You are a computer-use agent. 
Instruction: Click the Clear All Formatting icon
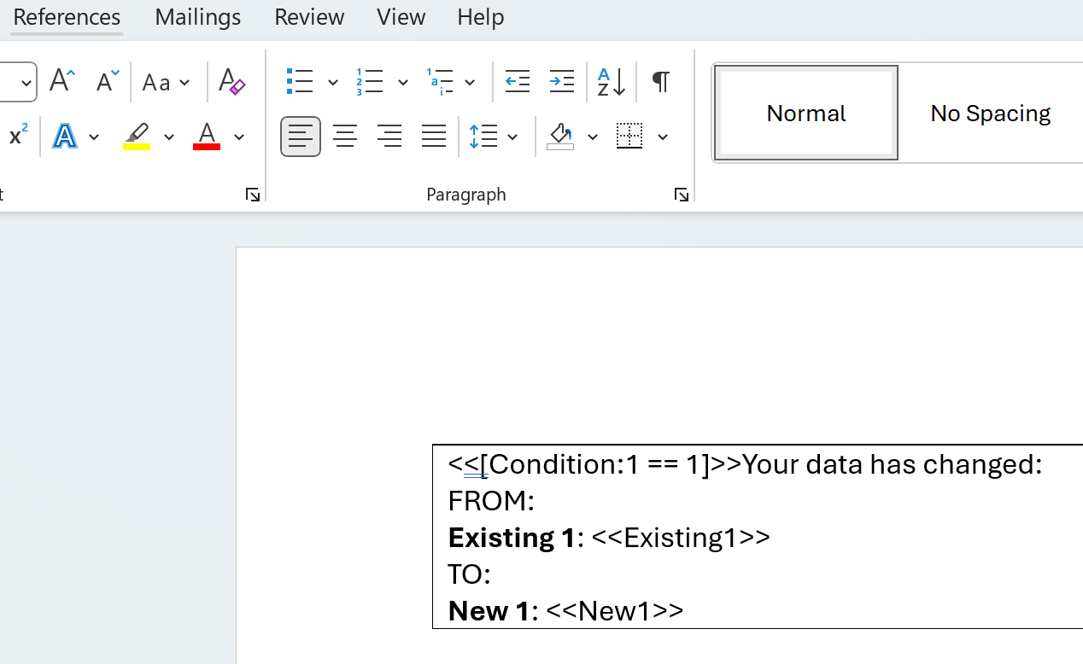[231, 82]
